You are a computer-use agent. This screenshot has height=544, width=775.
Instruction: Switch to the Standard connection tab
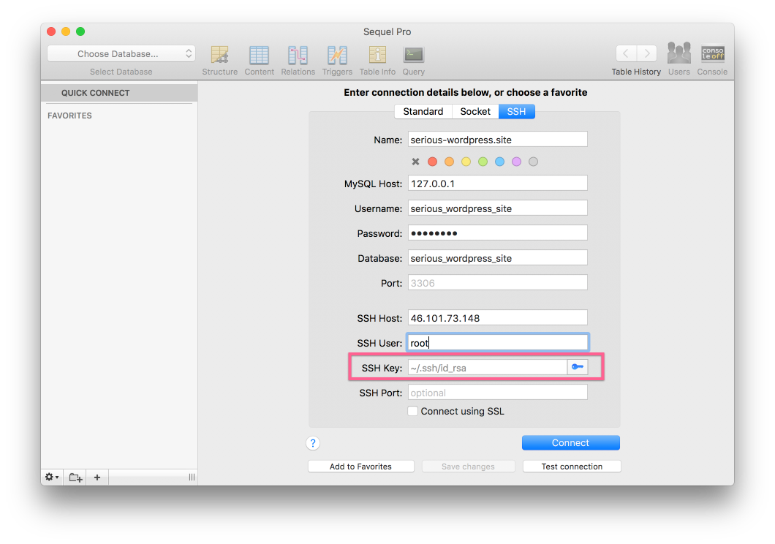coord(423,112)
